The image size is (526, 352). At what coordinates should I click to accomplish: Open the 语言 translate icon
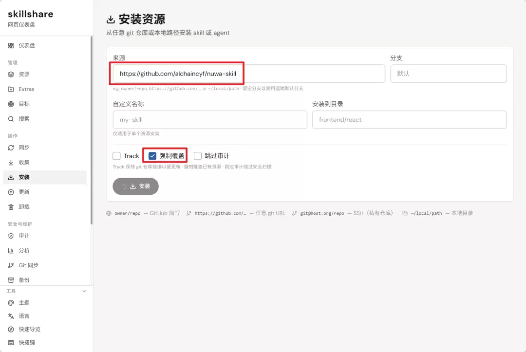pos(11,316)
